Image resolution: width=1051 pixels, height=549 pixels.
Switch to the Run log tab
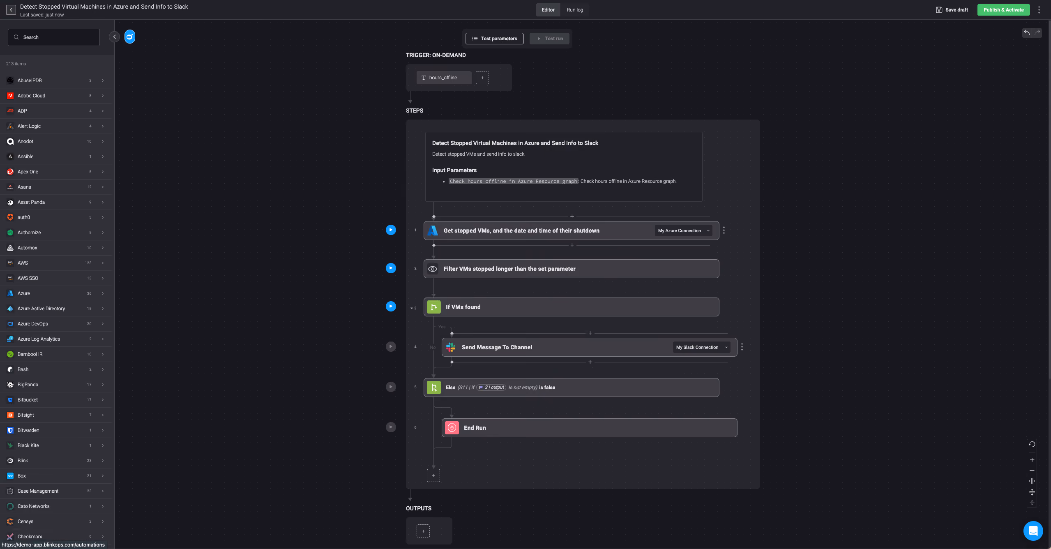tap(575, 10)
